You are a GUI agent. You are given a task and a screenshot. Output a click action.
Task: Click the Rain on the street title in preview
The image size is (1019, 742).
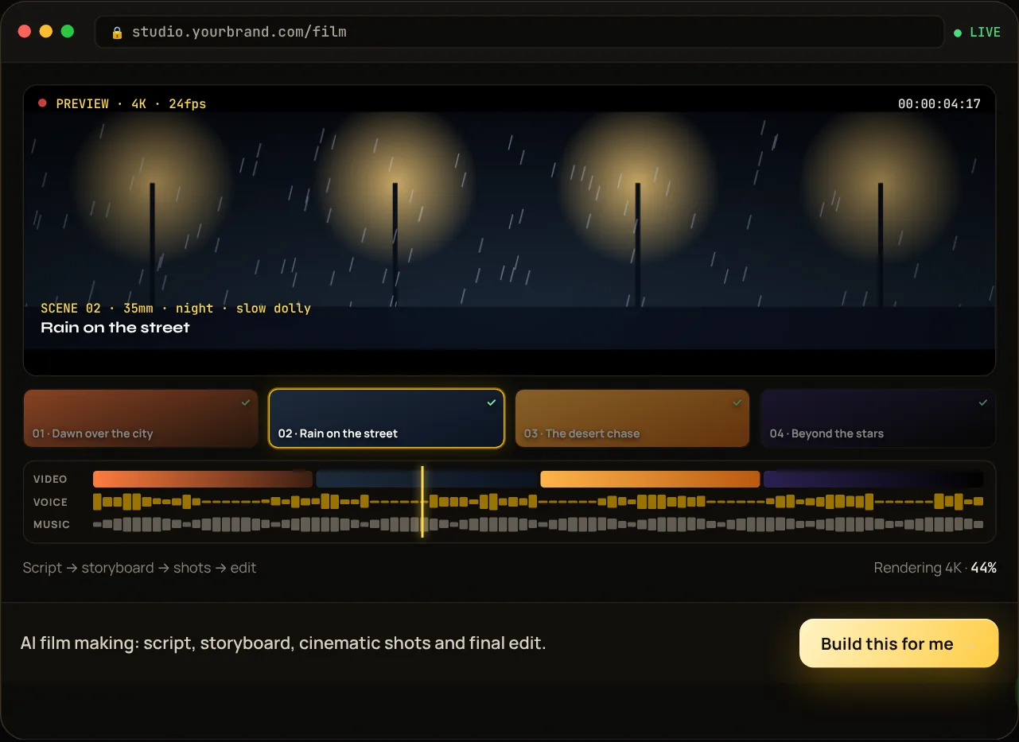[x=115, y=327]
